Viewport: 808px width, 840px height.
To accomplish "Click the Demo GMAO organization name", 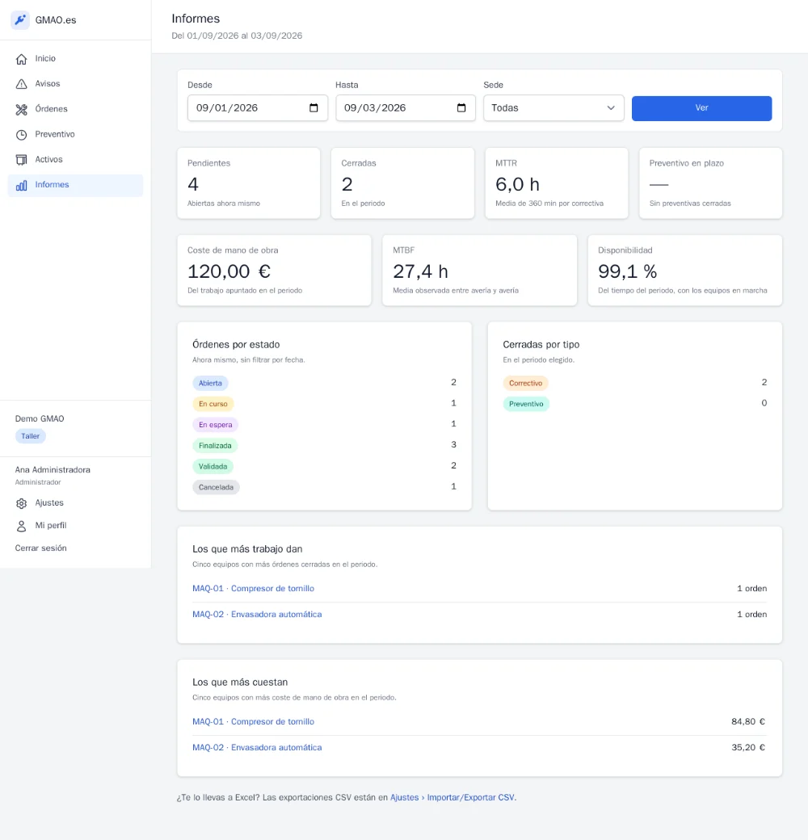I will coord(40,418).
